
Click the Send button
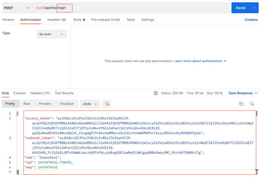point(240,8)
